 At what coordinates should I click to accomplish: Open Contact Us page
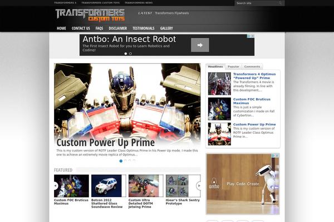81,28
